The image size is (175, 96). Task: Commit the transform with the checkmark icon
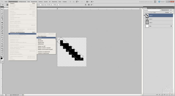click(x=91, y=5)
